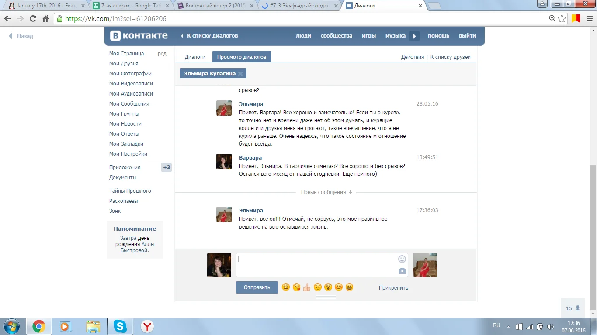Image resolution: width=597 pixels, height=335 pixels.
Task: Open the Windows Start menu
Action: pos(11,326)
